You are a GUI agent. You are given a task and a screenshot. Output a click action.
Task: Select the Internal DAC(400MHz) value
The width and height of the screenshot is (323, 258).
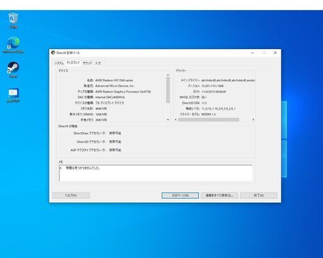110,98
